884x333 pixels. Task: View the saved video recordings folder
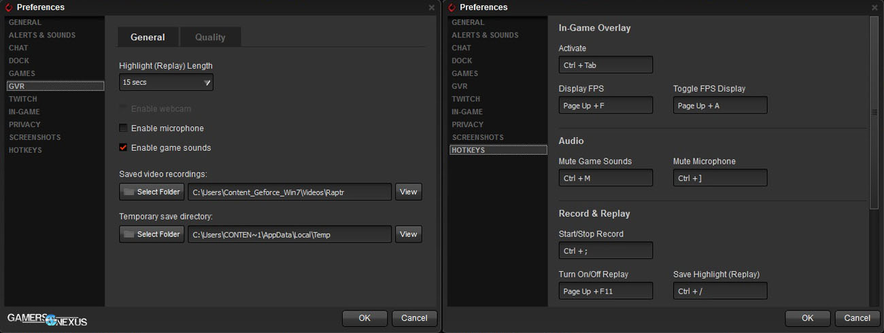409,192
